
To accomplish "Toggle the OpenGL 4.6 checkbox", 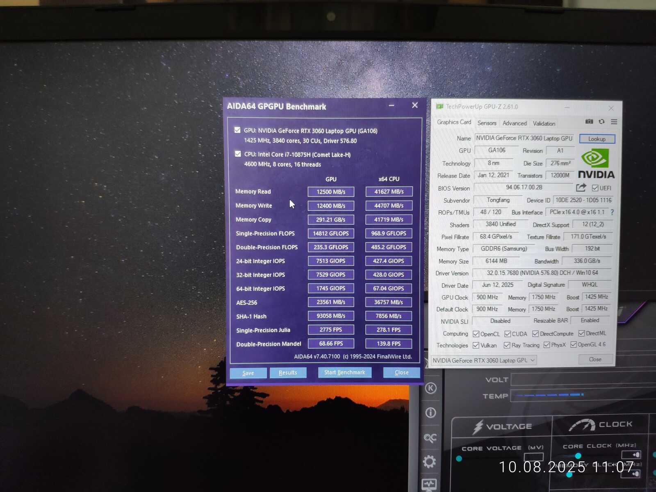I will point(574,344).
